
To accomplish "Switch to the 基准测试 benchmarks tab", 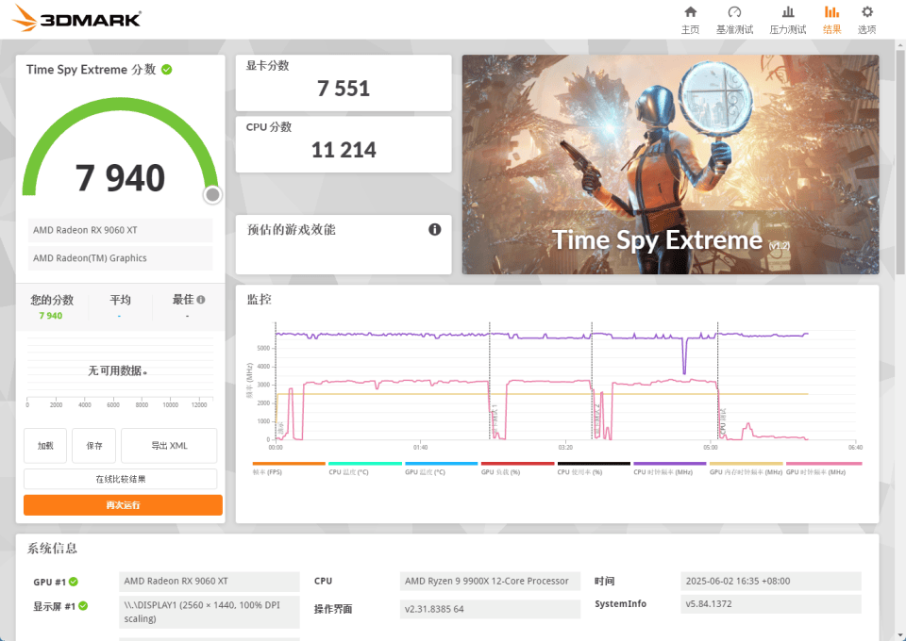I will tap(734, 20).
